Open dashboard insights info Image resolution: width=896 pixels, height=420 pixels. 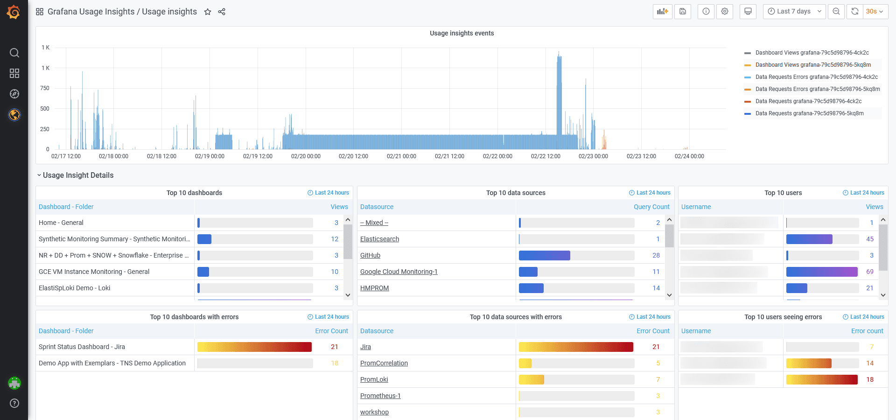tap(706, 11)
